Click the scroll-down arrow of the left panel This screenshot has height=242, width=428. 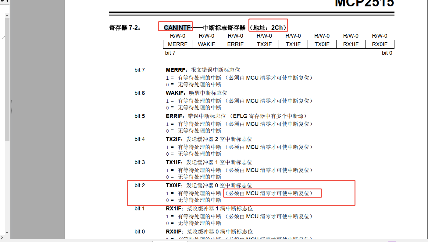(7, 233)
